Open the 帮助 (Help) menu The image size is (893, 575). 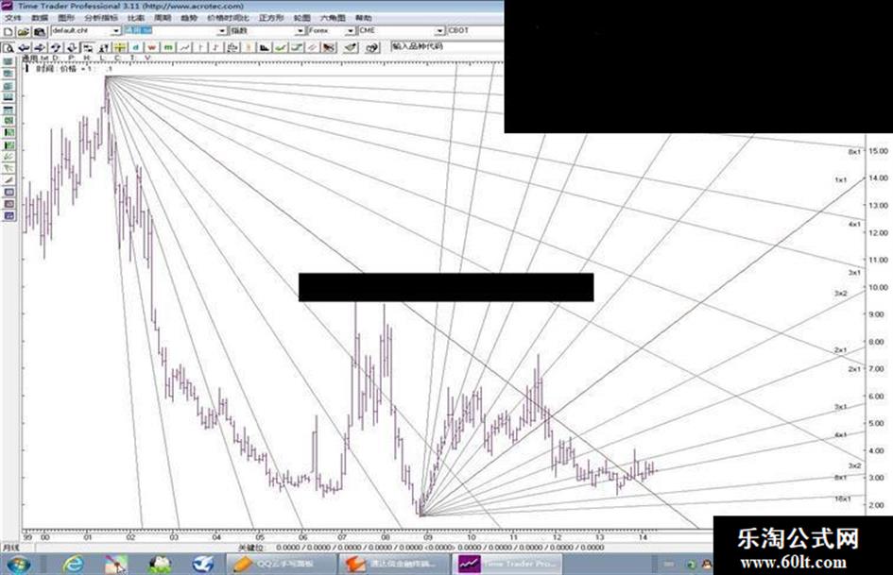click(364, 18)
